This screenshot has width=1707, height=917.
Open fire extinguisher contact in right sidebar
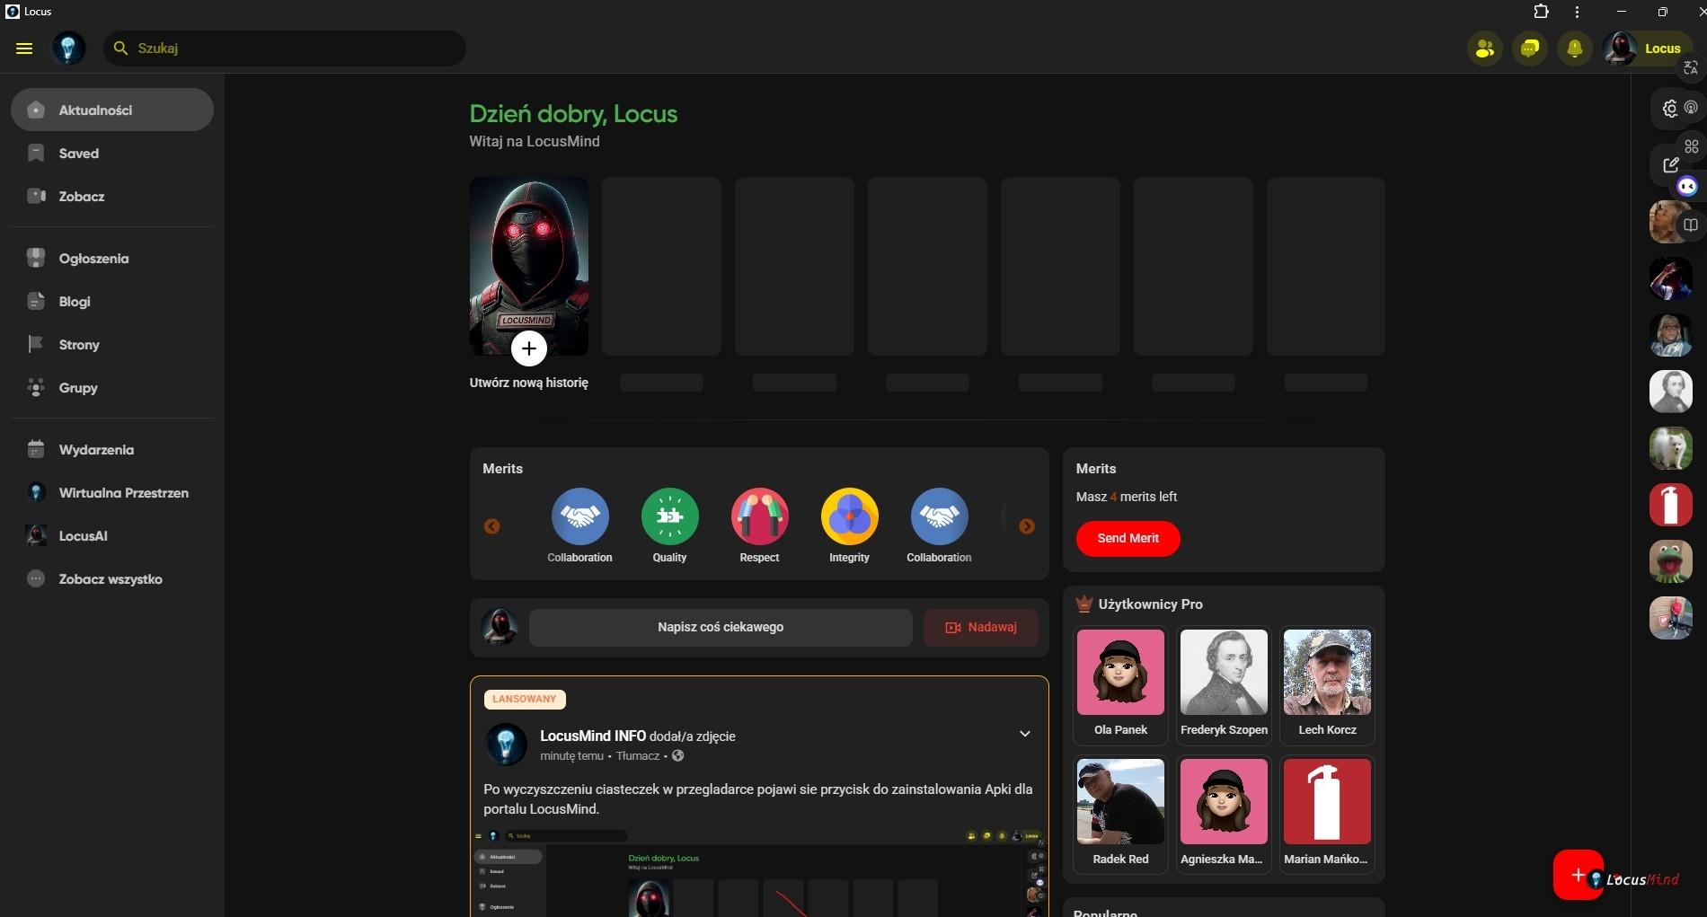point(1670,505)
